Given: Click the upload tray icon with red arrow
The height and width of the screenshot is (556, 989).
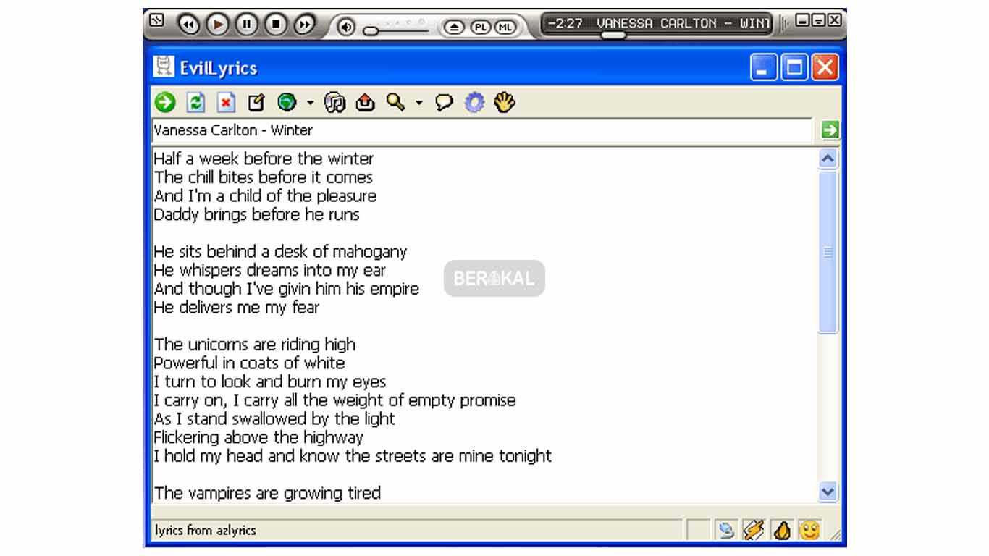Looking at the screenshot, I should point(366,103).
